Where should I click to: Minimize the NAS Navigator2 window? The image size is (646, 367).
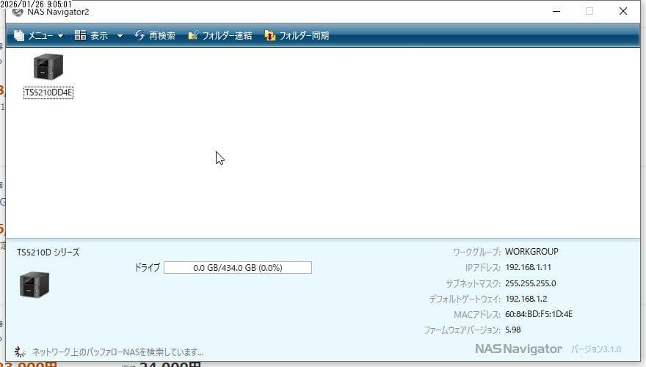(x=556, y=11)
